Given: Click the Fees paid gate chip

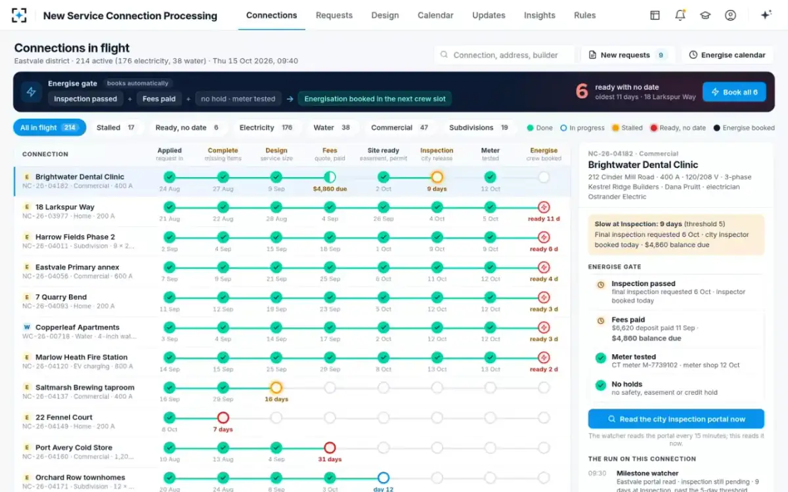Looking at the screenshot, I should coord(159,99).
